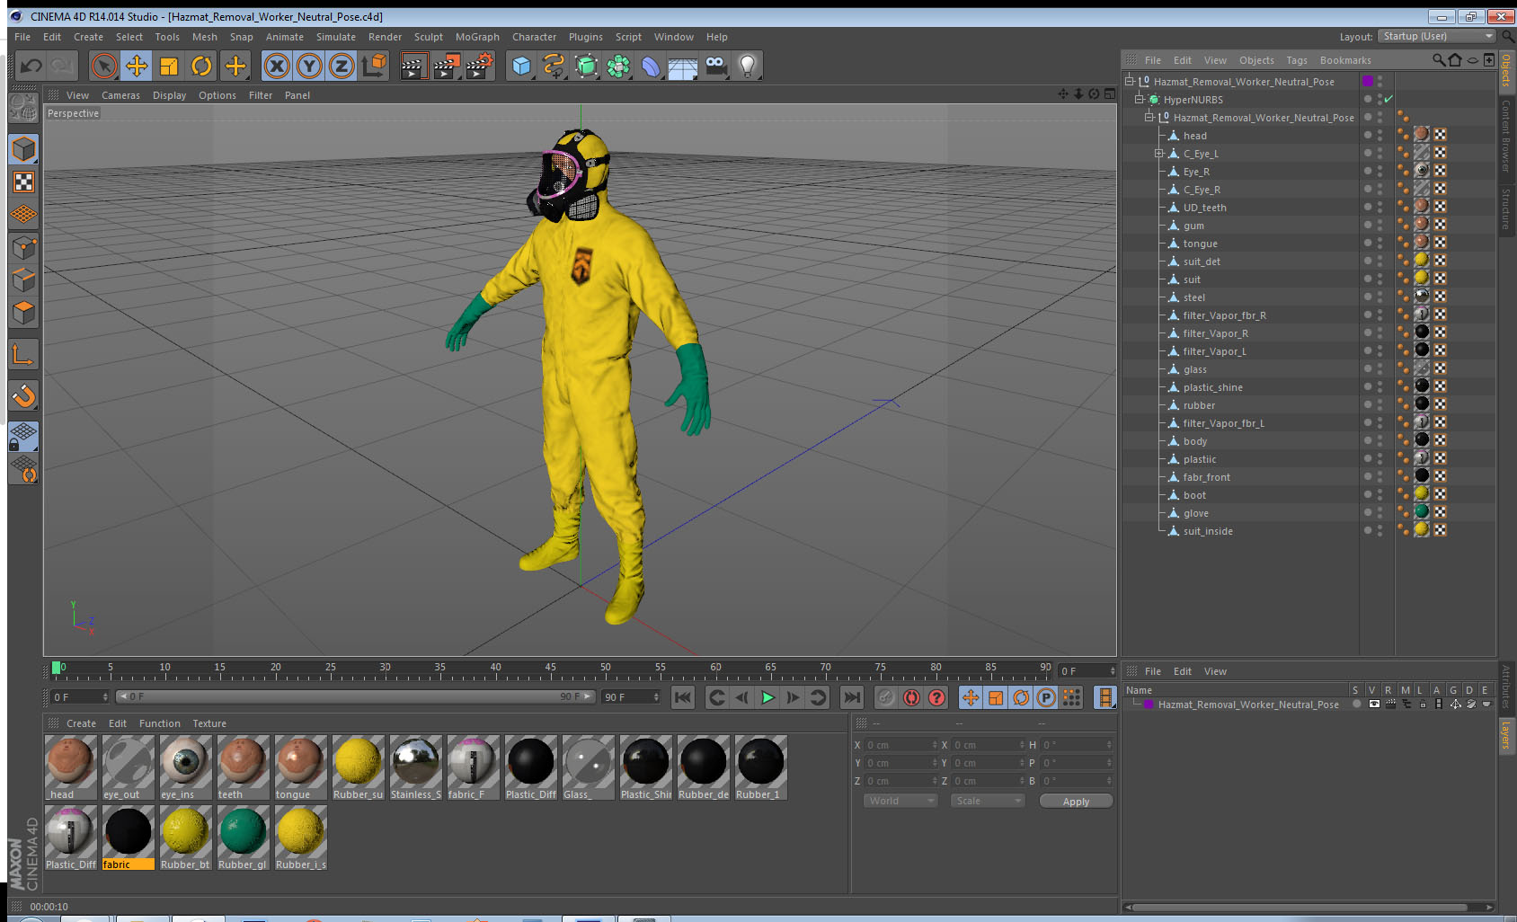Open the Sculpt menu
This screenshot has width=1517, height=922.
tap(428, 37)
